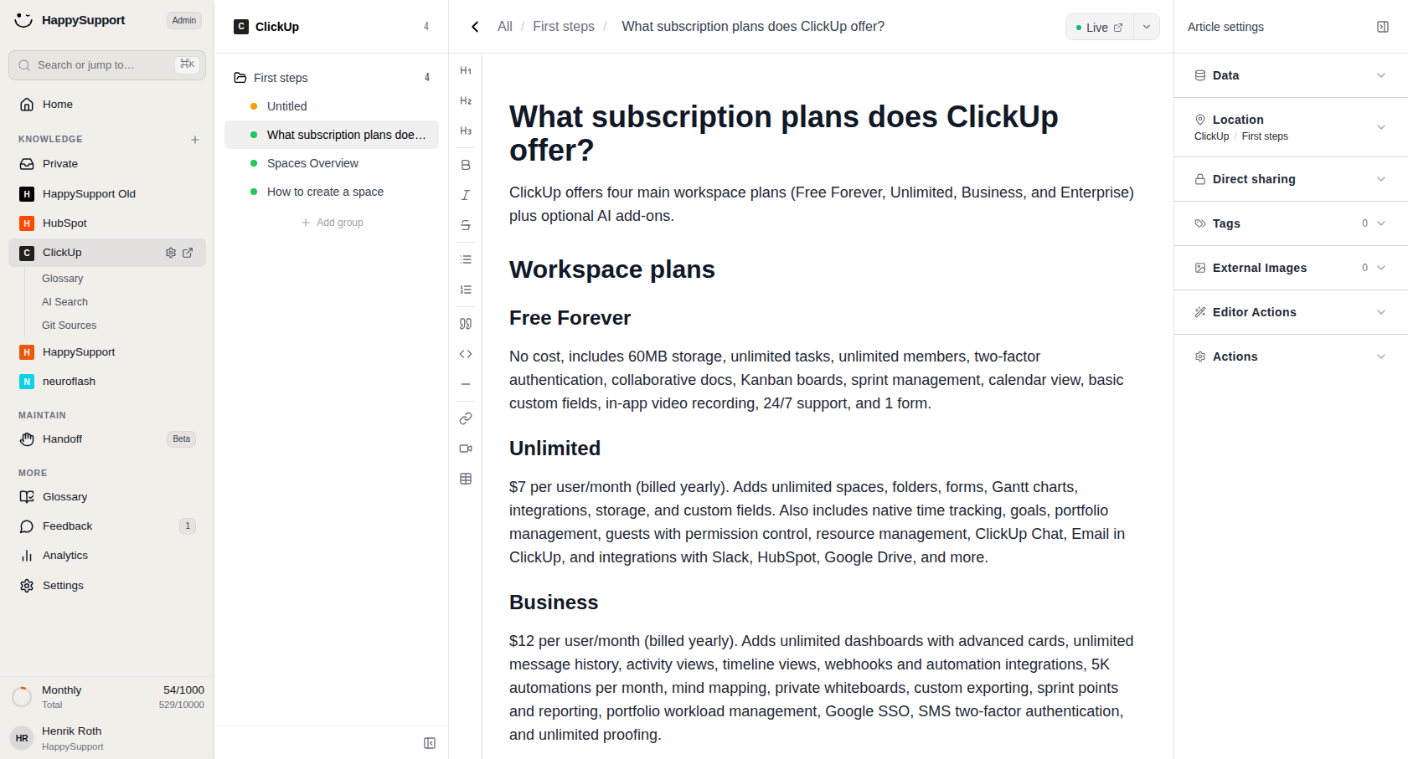
Task: Open the Spaces Overview article
Action: coord(332,163)
